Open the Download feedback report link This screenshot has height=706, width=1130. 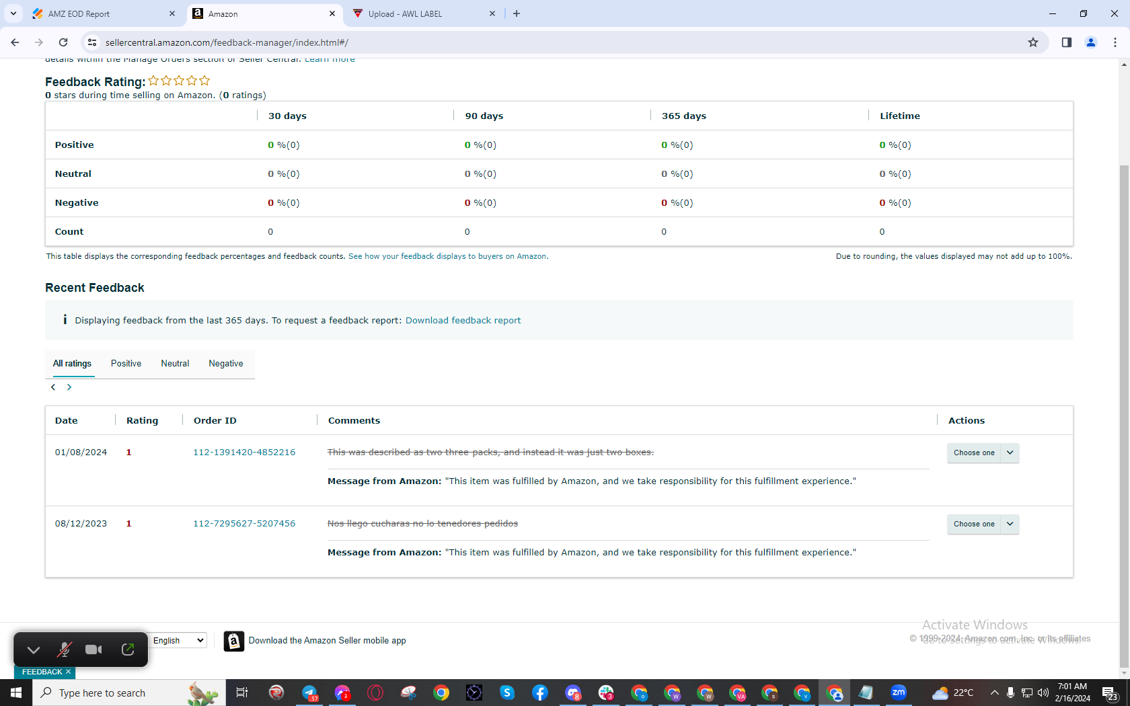pos(463,321)
